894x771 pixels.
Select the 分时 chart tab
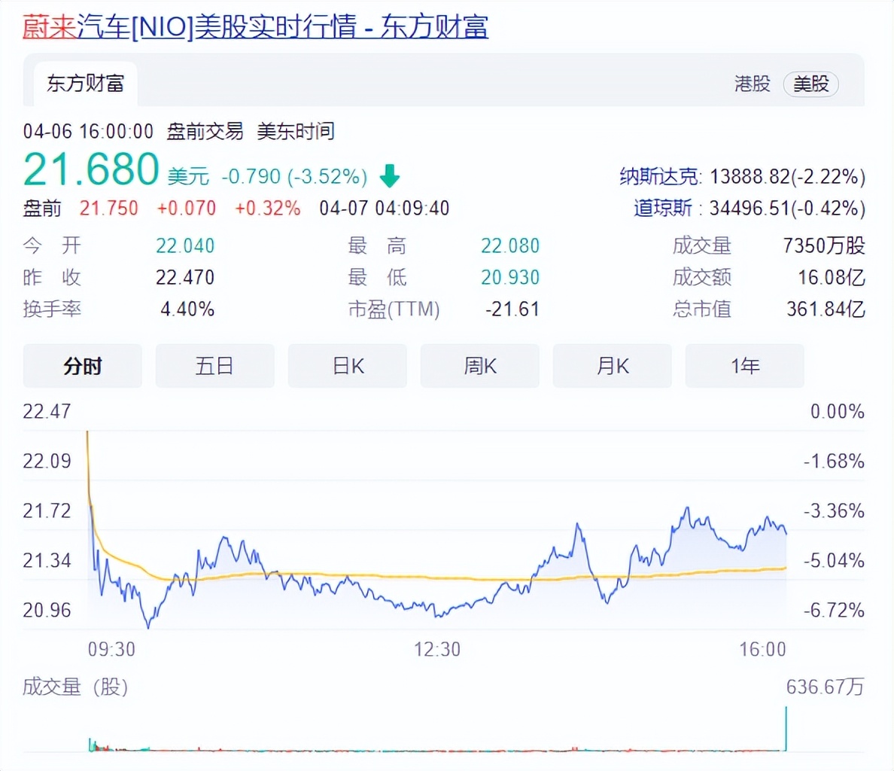tap(83, 365)
